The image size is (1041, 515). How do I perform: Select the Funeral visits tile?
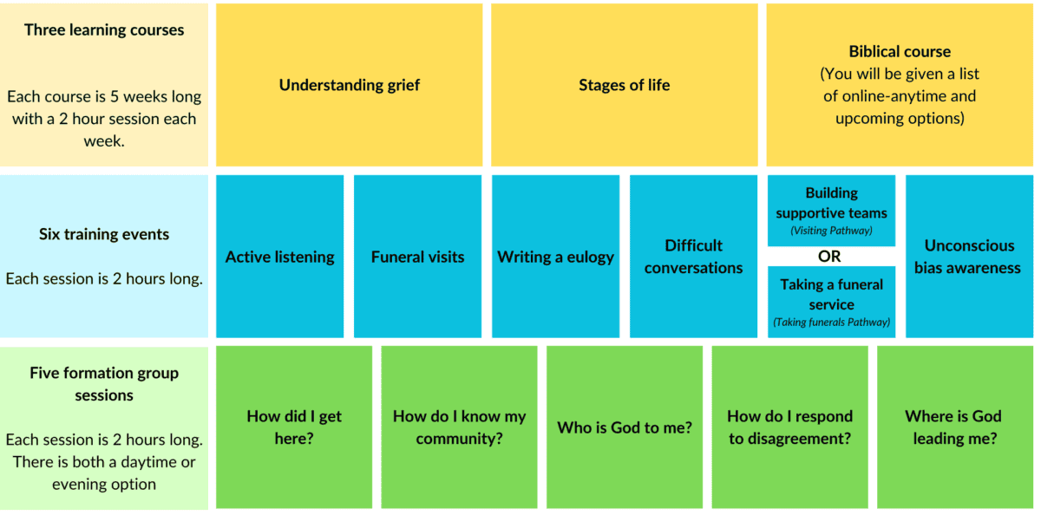(x=417, y=257)
